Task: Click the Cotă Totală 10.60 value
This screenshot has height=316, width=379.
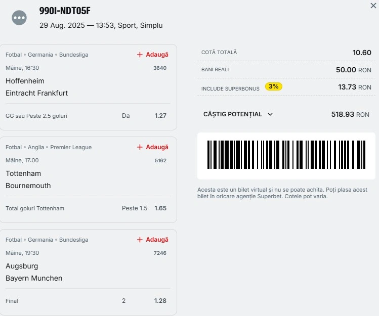Action: tap(362, 53)
